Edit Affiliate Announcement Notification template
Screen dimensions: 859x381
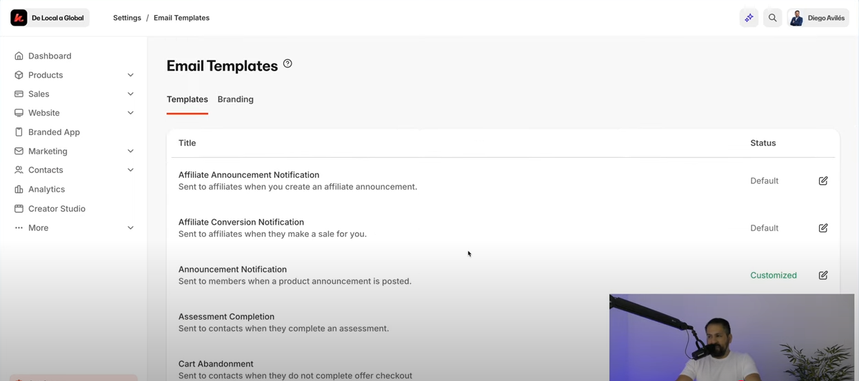823,181
